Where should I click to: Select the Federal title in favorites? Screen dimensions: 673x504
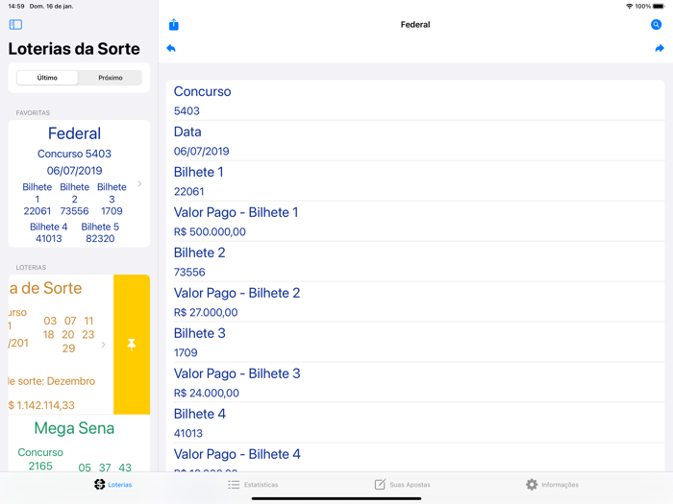tap(74, 133)
